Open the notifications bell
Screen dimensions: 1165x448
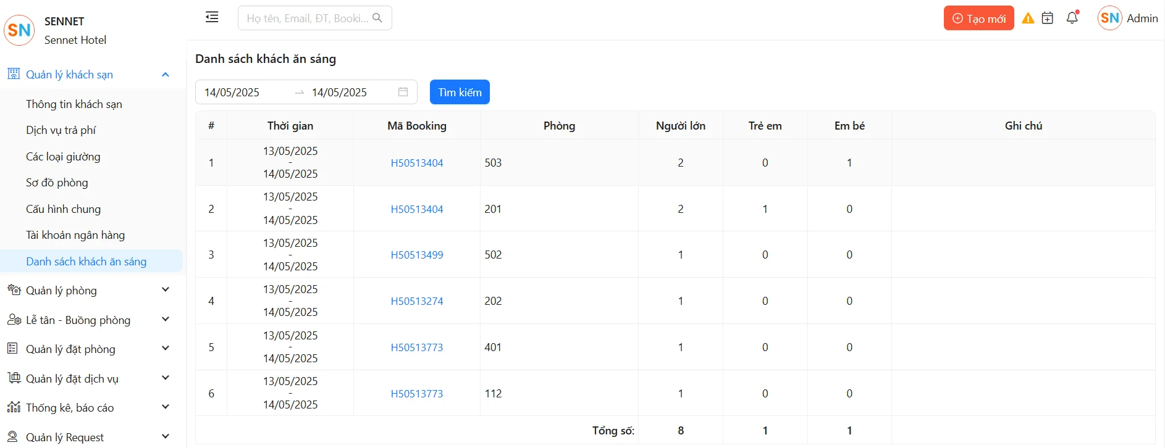coord(1072,18)
